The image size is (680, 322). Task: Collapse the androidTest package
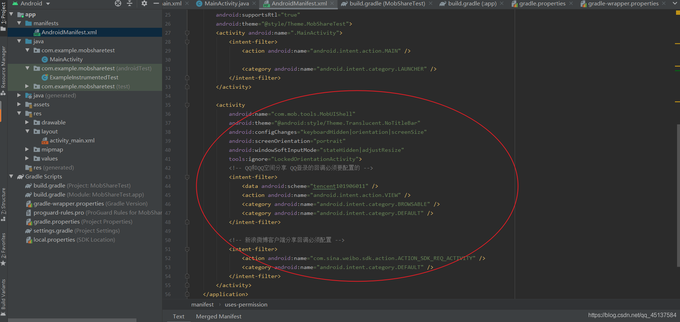click(27, 68)
